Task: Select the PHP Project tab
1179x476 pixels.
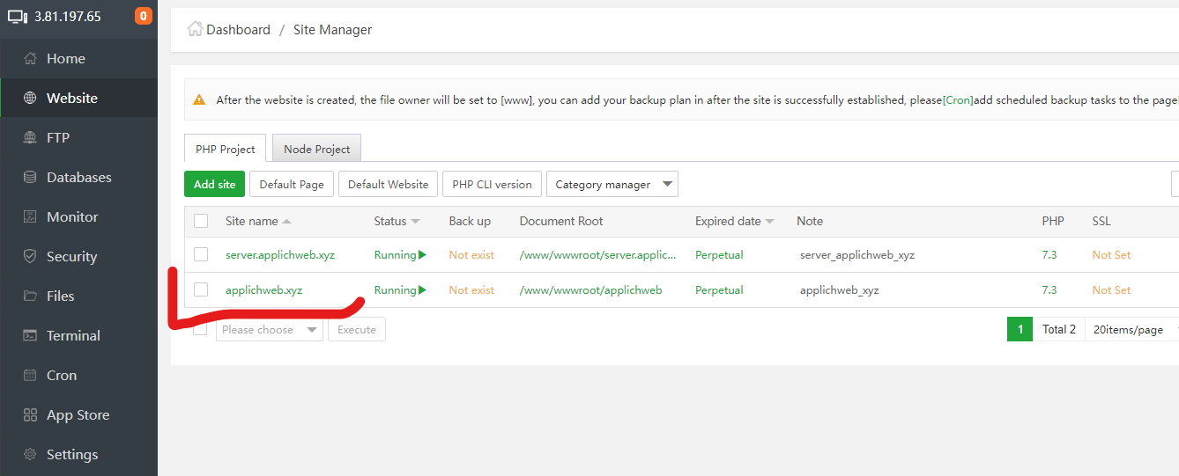Action: [225, 149]
